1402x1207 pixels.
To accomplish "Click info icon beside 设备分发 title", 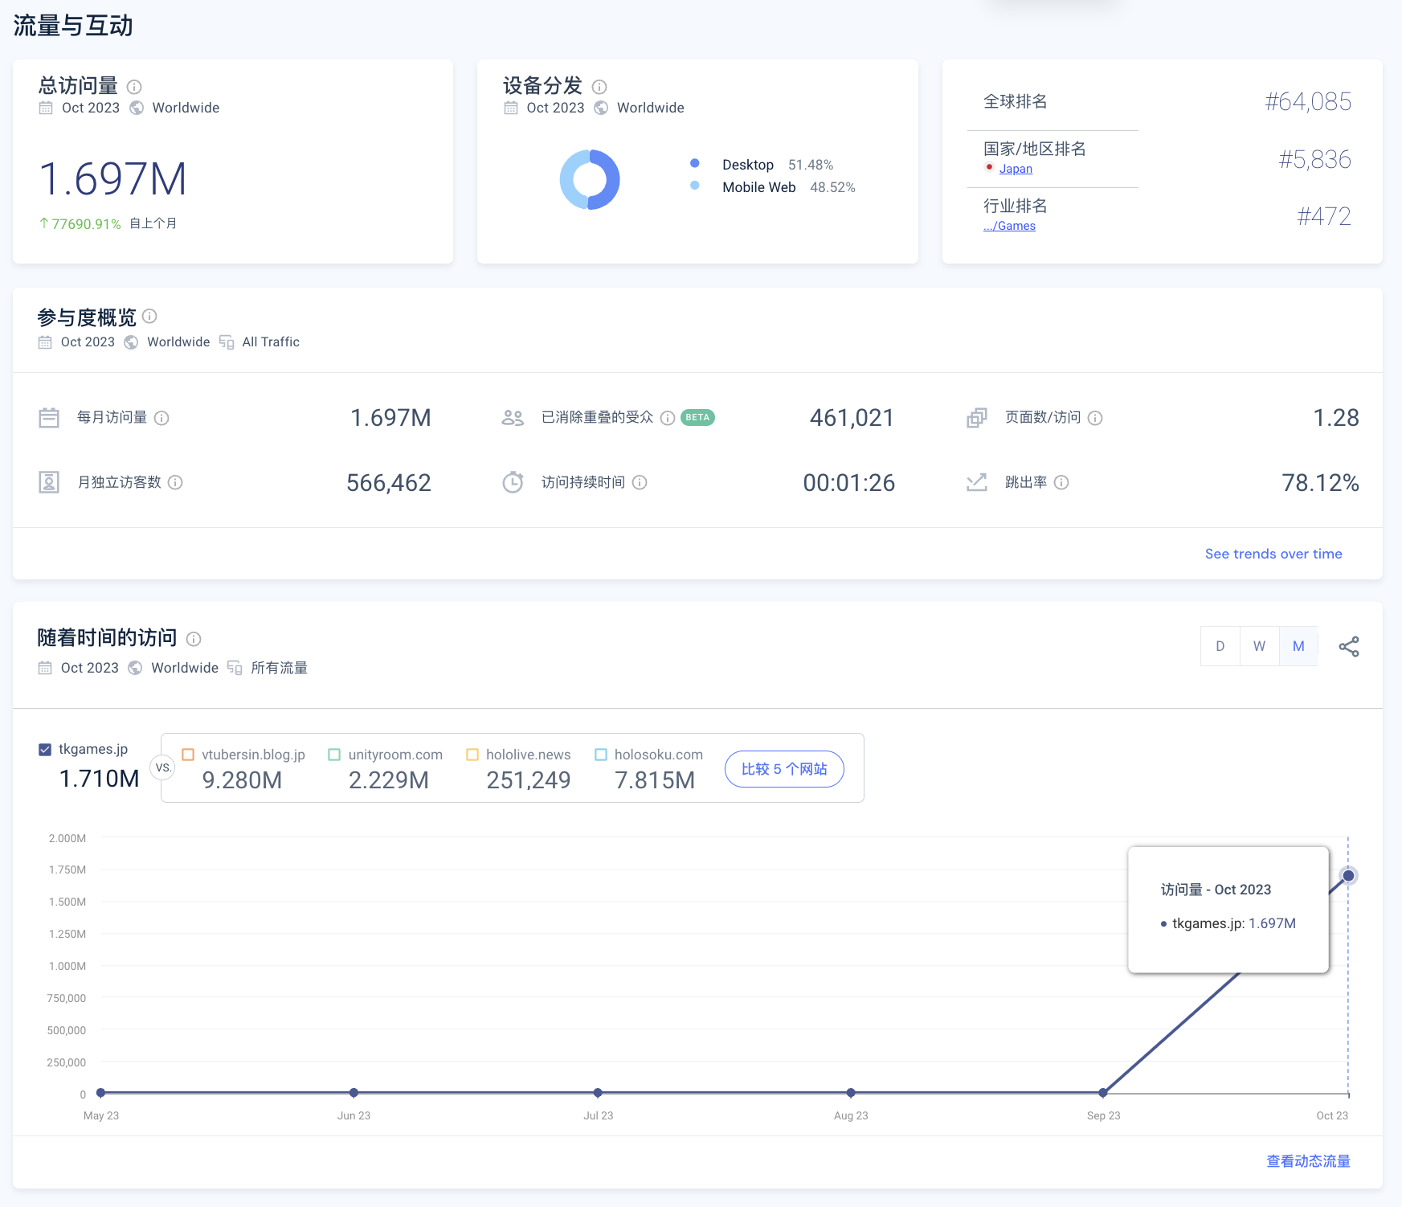I will pyautogui.click(x=599, y=87).
